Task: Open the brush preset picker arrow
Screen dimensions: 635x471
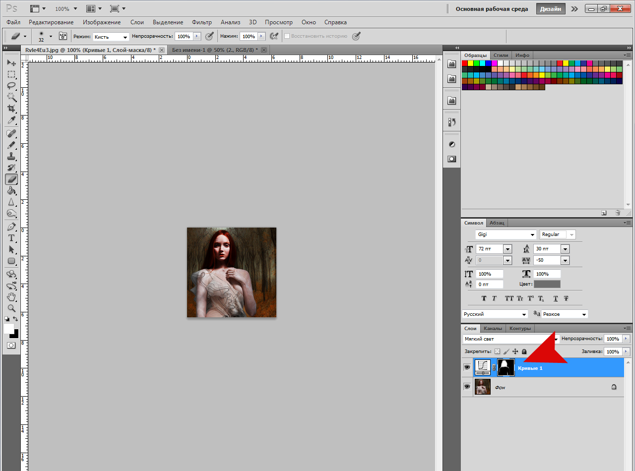Action: 51,36
